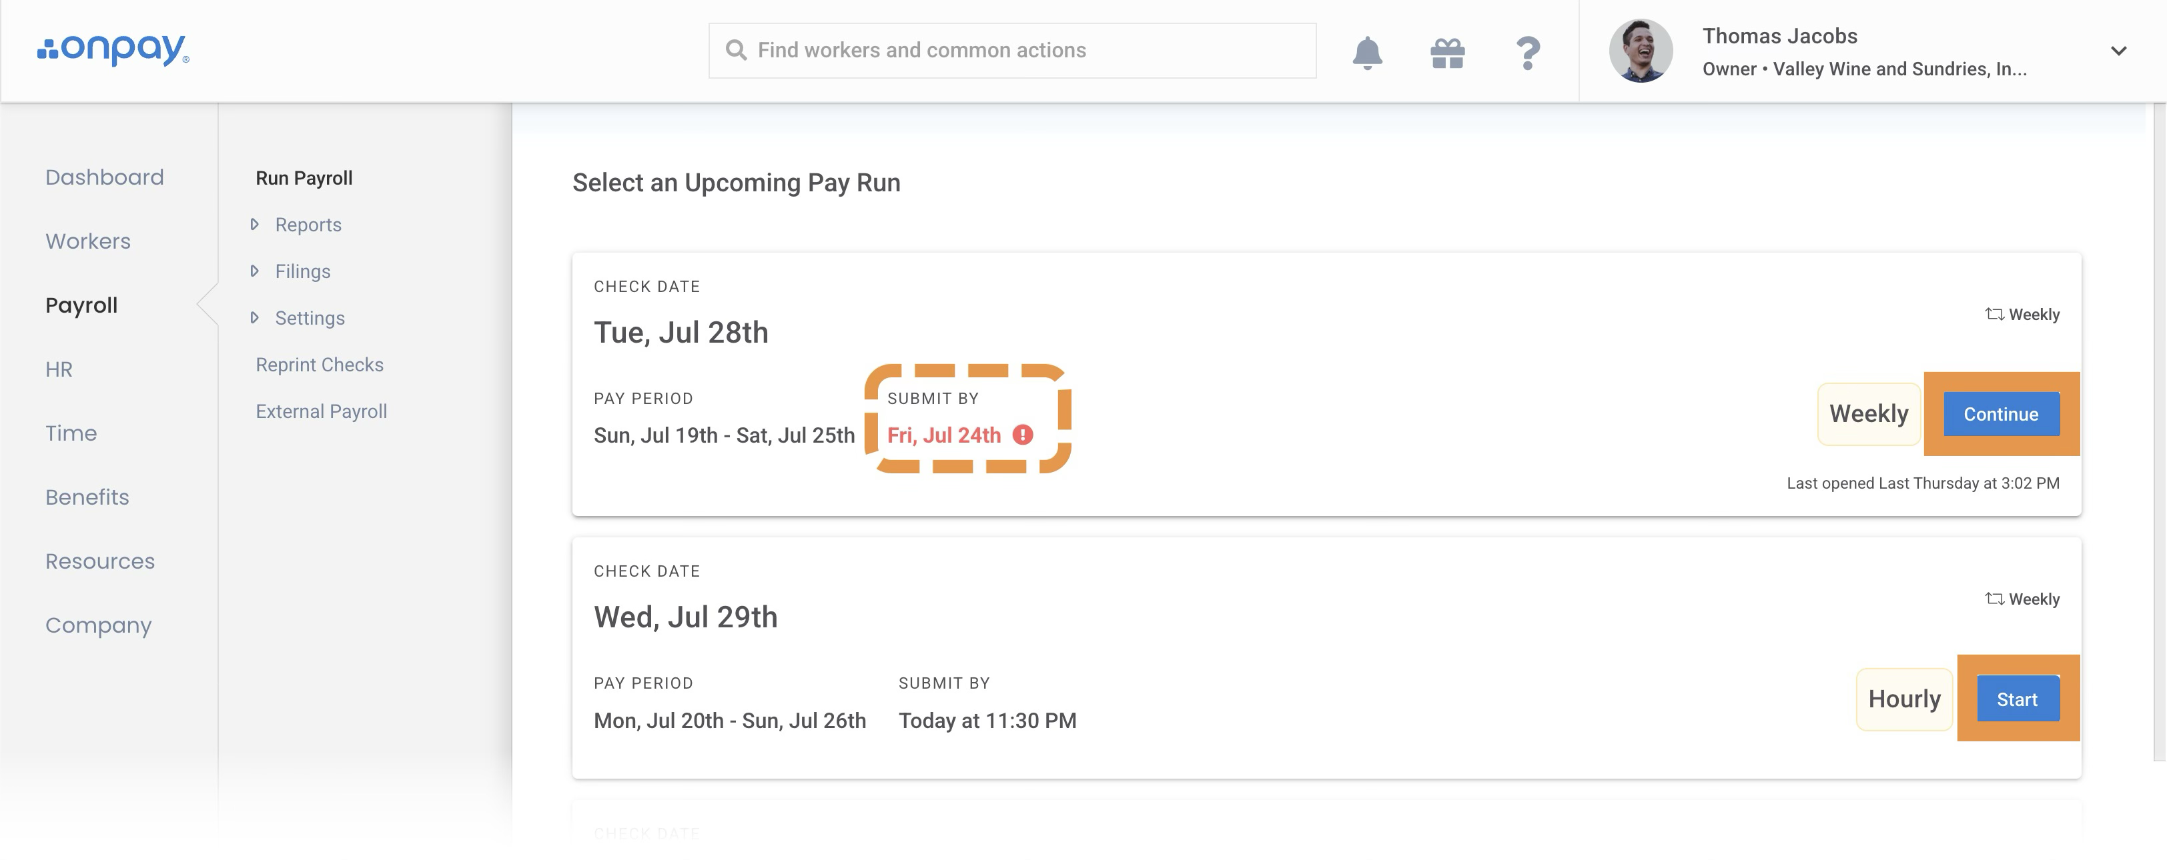Select Payroll in the sidebar
This screenshot has height=860, width=2167.
coord(81,305)
